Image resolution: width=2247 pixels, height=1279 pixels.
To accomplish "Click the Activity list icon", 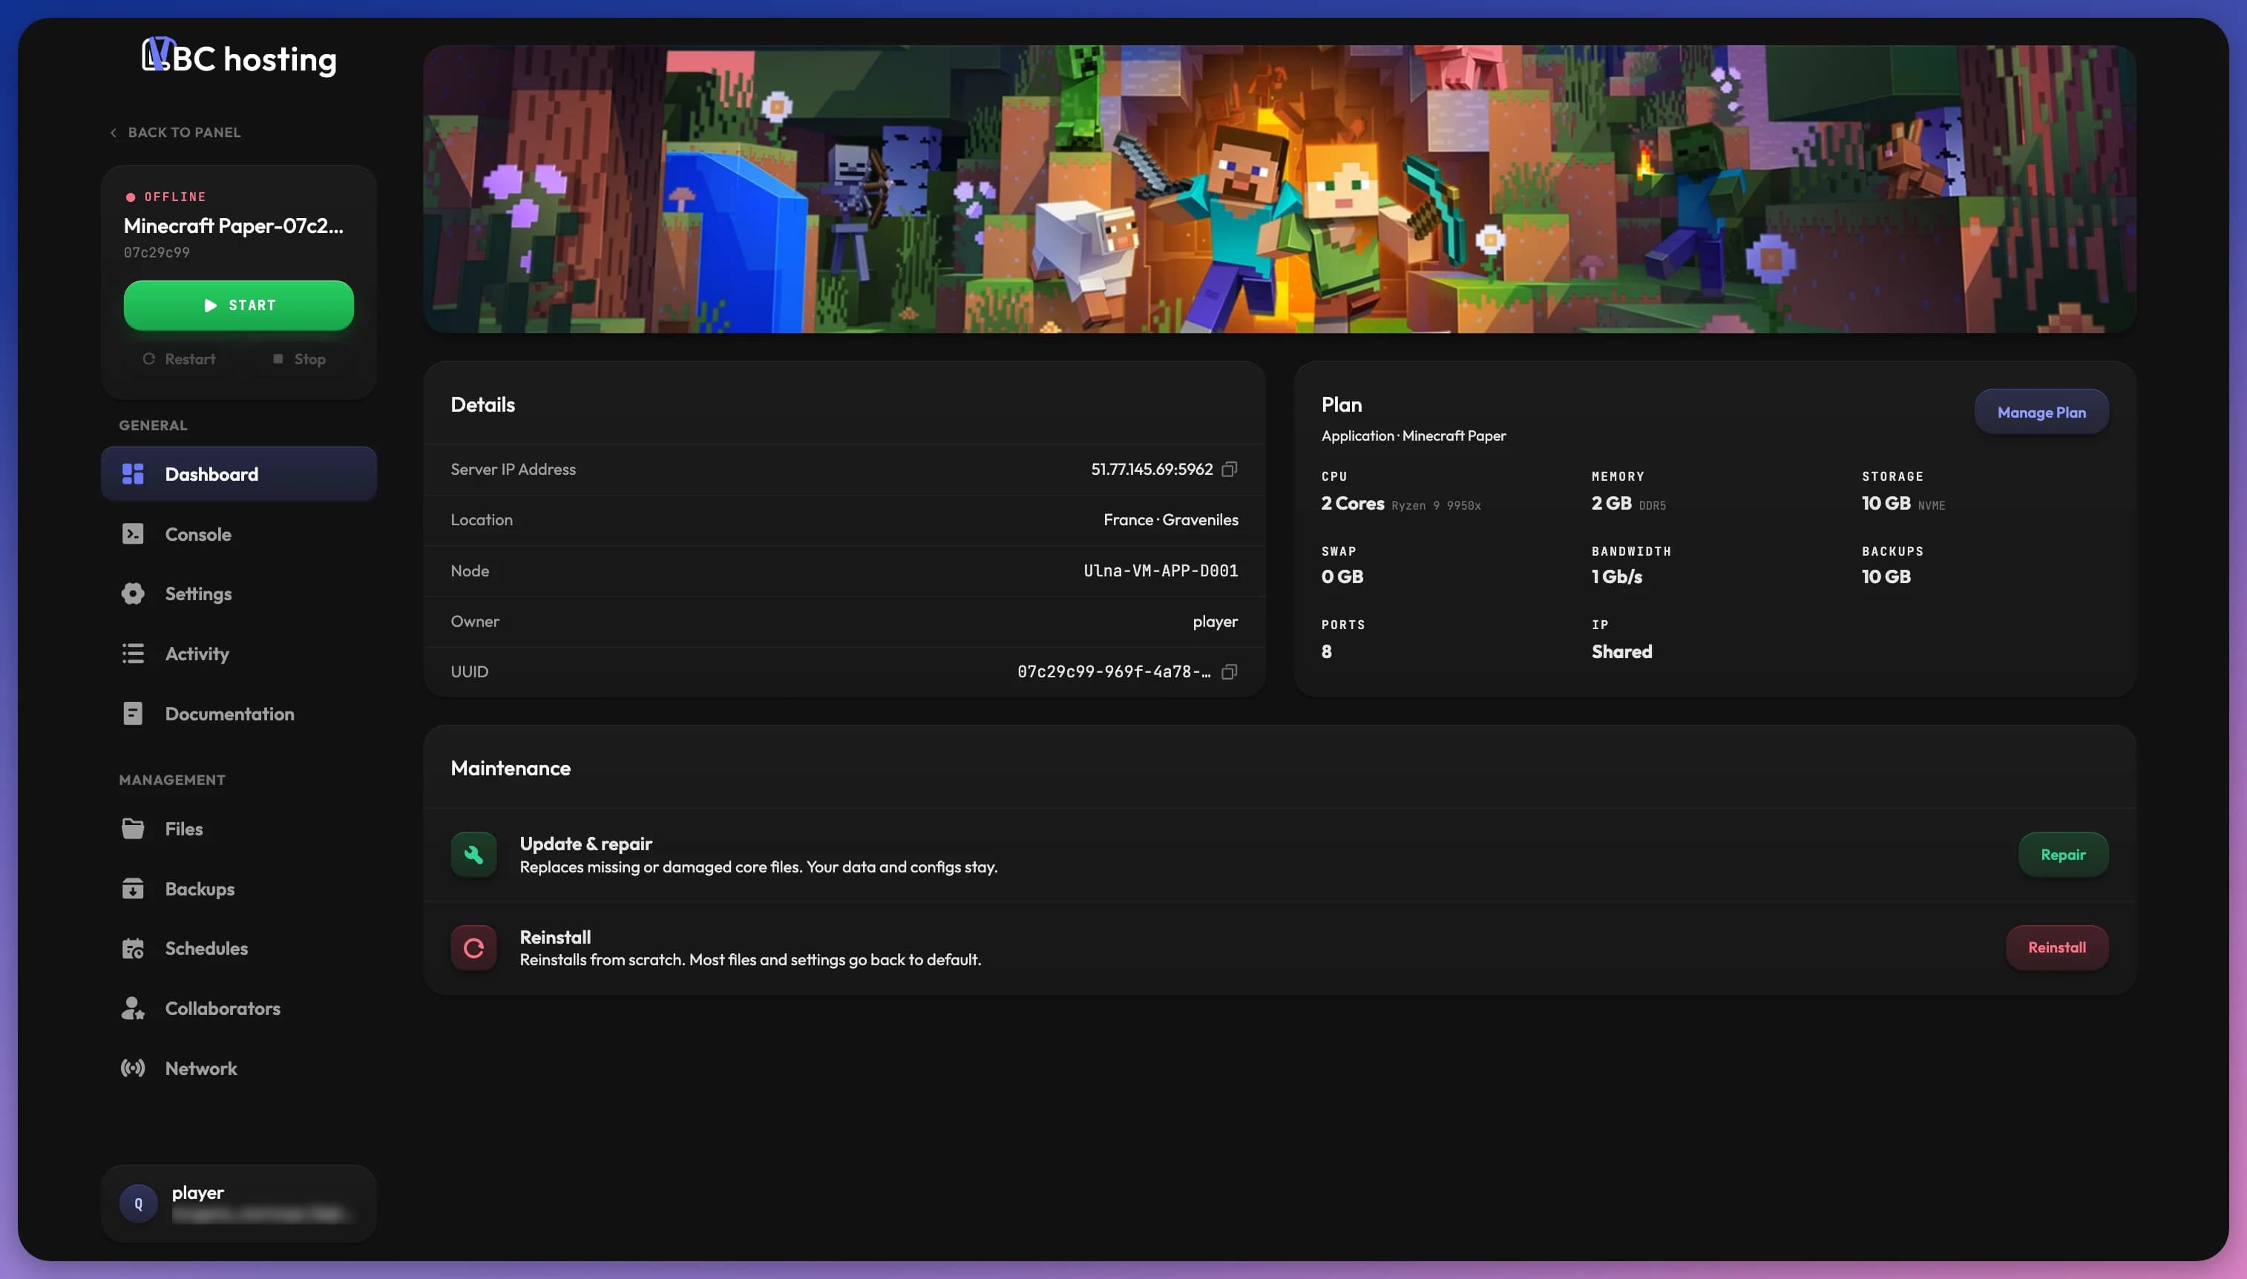I will pyautogui.click(x=133, y=654).
